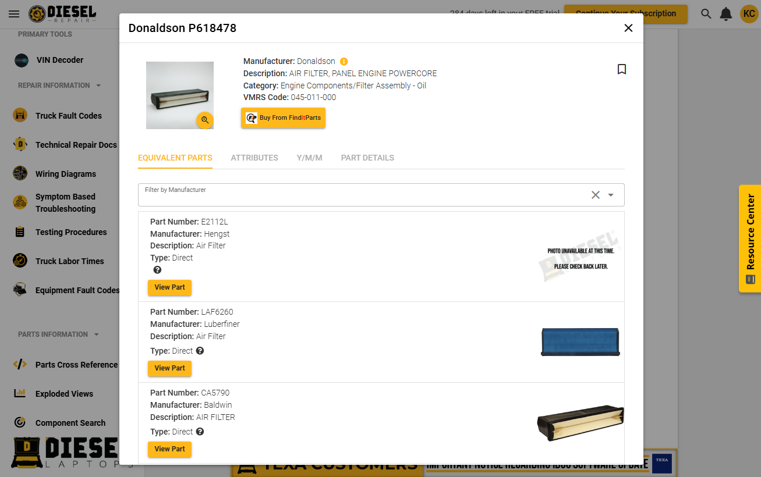The height and width of the screenshot is (477, 761).
Task: Clear the manufacturer filter with X
Action: pos(596,195)
